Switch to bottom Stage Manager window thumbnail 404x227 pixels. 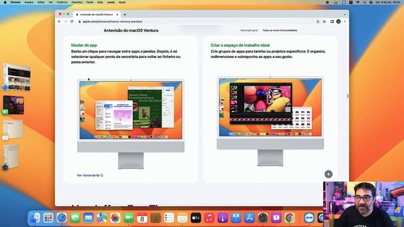pos(11,157)
